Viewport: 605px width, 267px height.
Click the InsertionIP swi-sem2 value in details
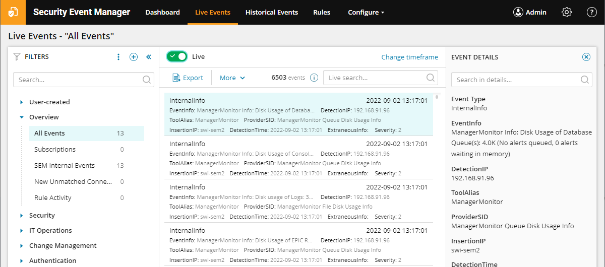click(x=465, y=250)
